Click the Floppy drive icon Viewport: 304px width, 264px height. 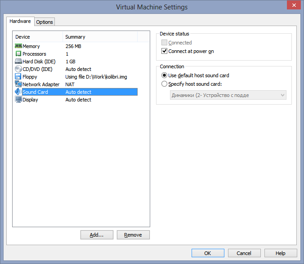18,77
